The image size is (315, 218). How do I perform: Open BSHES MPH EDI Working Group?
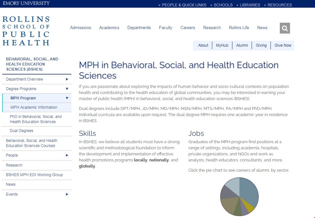pyautogui.click(x=34, y=175)
